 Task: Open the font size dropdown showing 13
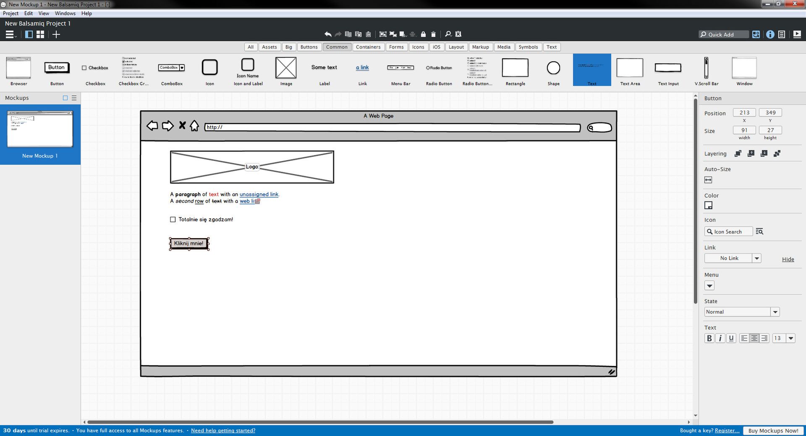(791, 338)
